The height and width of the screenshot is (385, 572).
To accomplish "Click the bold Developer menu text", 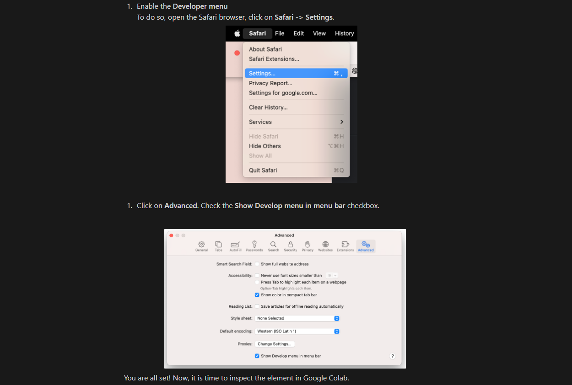I will click(200, 6).
